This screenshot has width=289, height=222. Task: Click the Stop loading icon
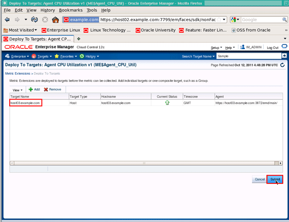click(x=45, y=20)
